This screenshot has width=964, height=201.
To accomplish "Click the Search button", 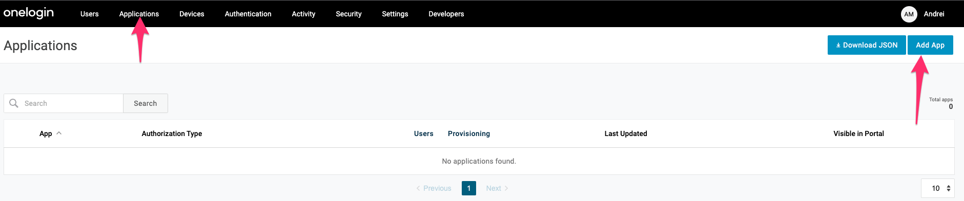I will click(x=146, y=103).
